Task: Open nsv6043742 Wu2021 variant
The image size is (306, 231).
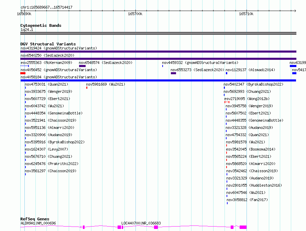Action: coord(44,106)
